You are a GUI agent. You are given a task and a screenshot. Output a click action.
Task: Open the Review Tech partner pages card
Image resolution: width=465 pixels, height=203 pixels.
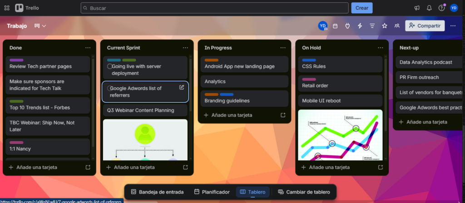(48, 64)
